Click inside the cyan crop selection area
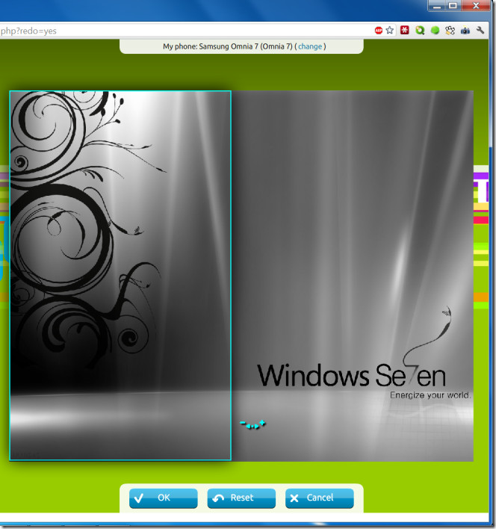 [x=120, y=275]
